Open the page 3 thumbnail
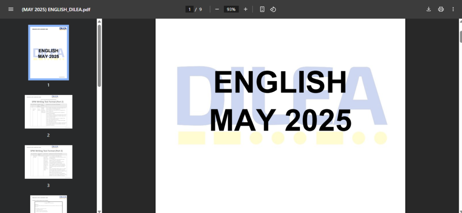Screen dimensions: 462x213 [x=49, y=162]
